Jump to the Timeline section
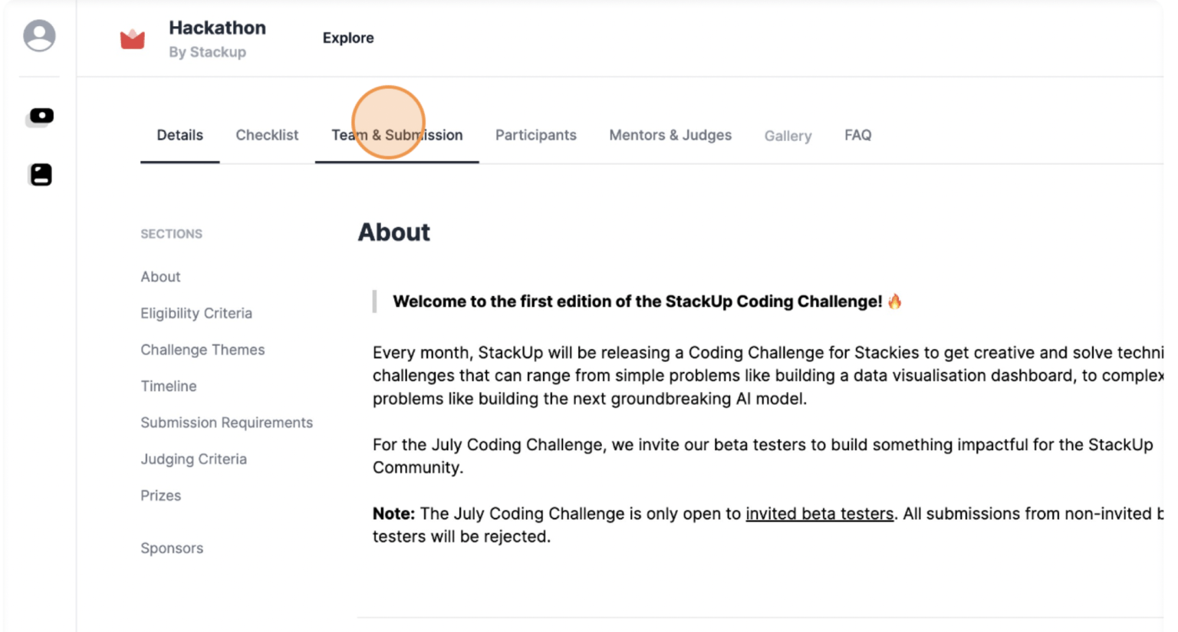This screenshot has width=1178, height=632. [168, 387]
